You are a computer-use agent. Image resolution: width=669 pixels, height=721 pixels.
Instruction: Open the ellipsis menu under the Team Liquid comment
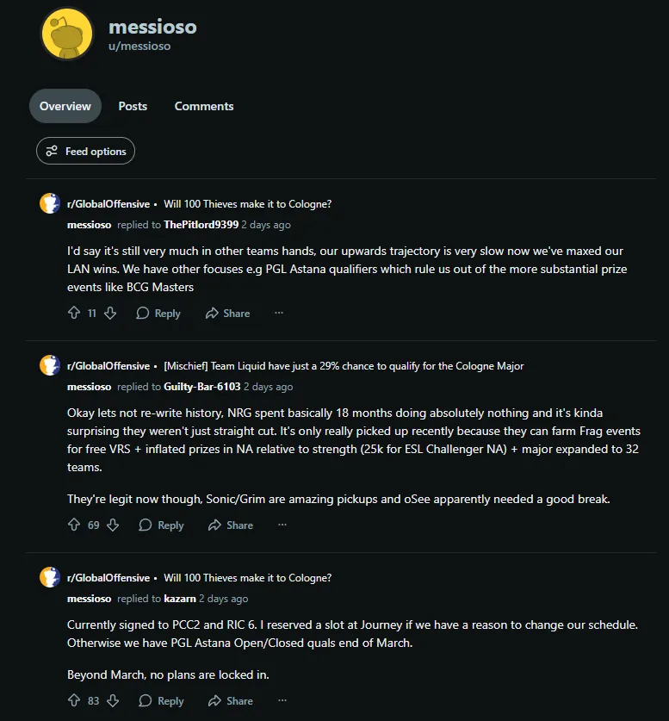coord(282,525)
